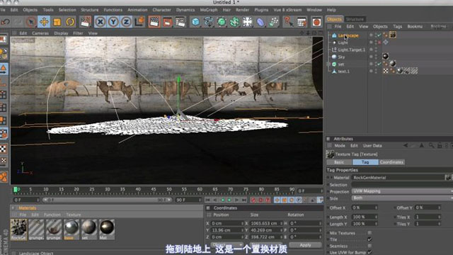Play the animation forward
Viewport: 453px width, 255px height.
(229, 200)
